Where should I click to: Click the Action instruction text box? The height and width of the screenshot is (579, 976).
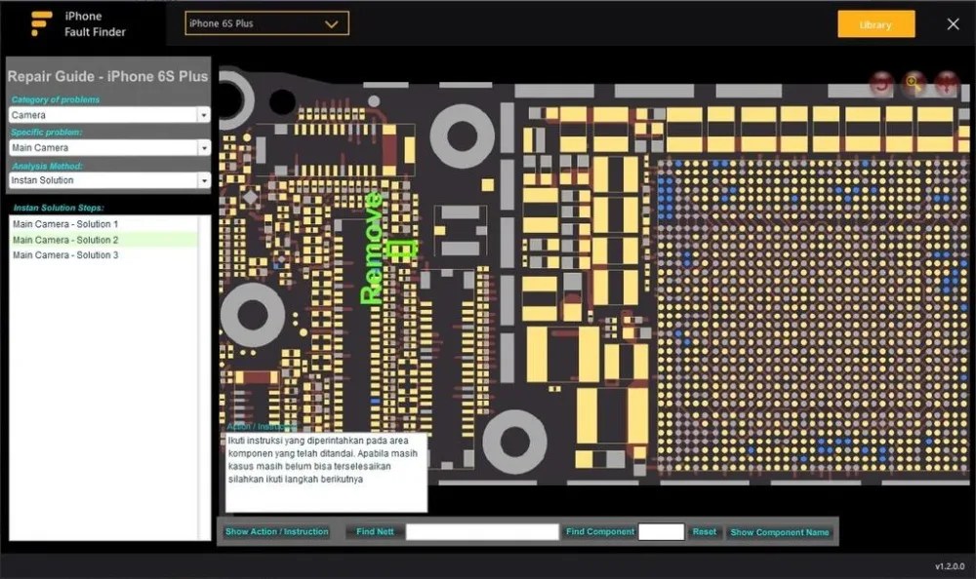coord(326,472)
